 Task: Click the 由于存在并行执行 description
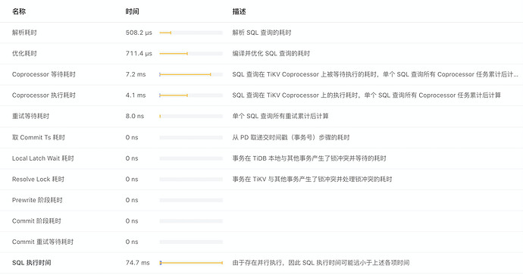tap(321, 263)
